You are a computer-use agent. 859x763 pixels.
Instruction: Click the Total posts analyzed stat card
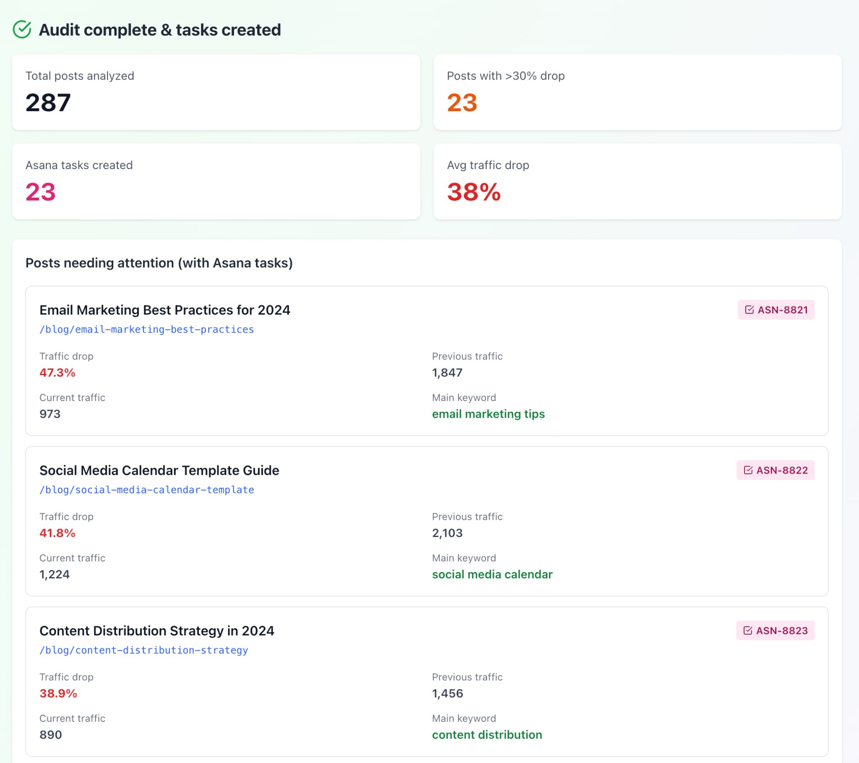point(216,91)
